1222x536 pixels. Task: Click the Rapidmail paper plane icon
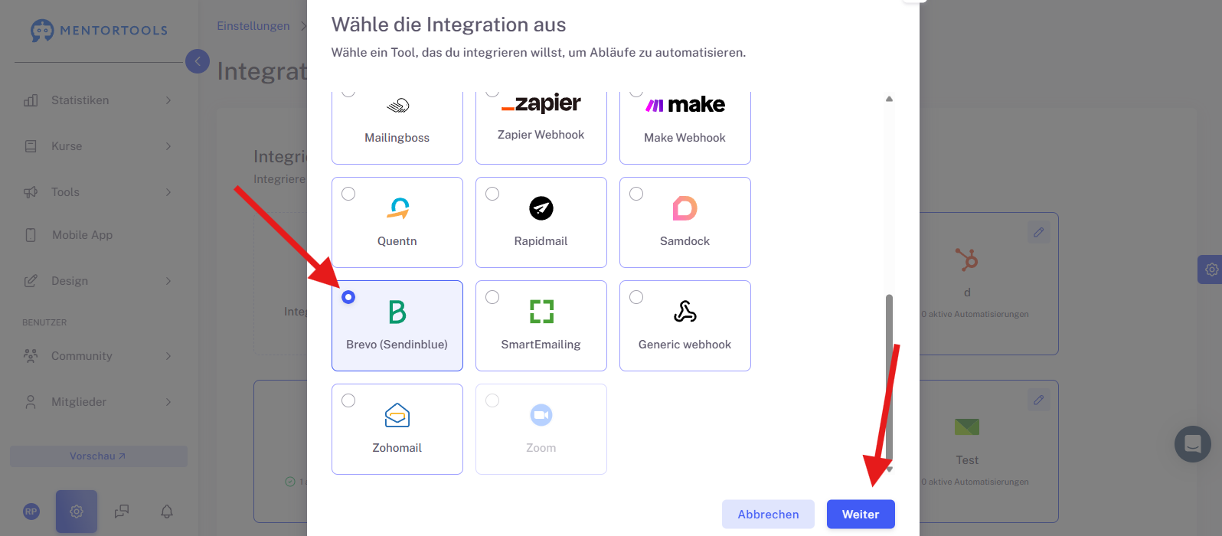point(541,208)
